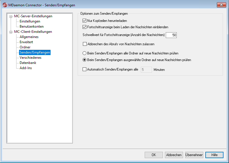Click the Hilfe button
The width and height of the screenshot is (229, 163).
tap(214, 155)
